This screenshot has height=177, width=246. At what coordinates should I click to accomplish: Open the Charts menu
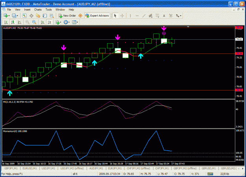point(38,9)
